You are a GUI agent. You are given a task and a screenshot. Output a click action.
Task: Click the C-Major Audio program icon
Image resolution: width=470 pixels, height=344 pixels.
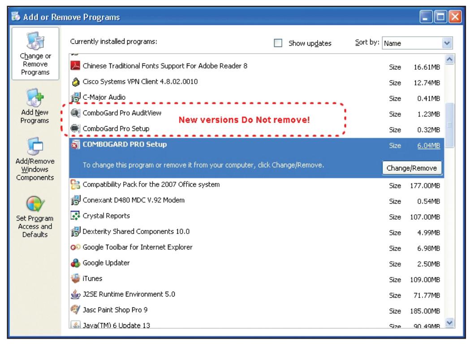pos(75,97)
